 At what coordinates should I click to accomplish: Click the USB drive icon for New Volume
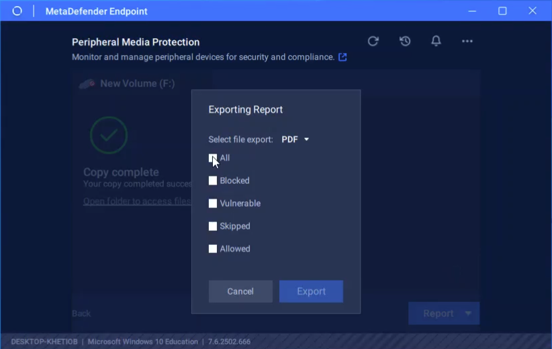(x=87, y=84)
